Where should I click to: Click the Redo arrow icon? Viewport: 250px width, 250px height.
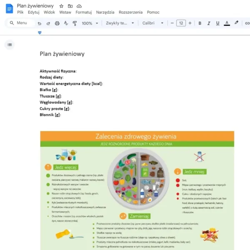click(x=48, y=23)
